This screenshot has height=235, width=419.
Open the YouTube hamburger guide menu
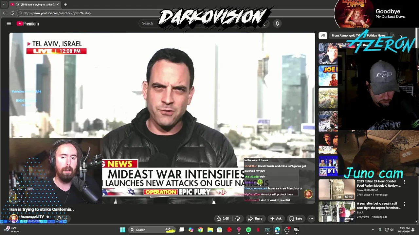[x=9, y=23]
